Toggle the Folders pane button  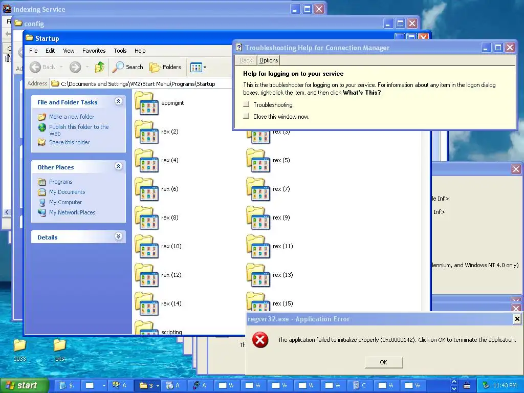coord(165,67)
